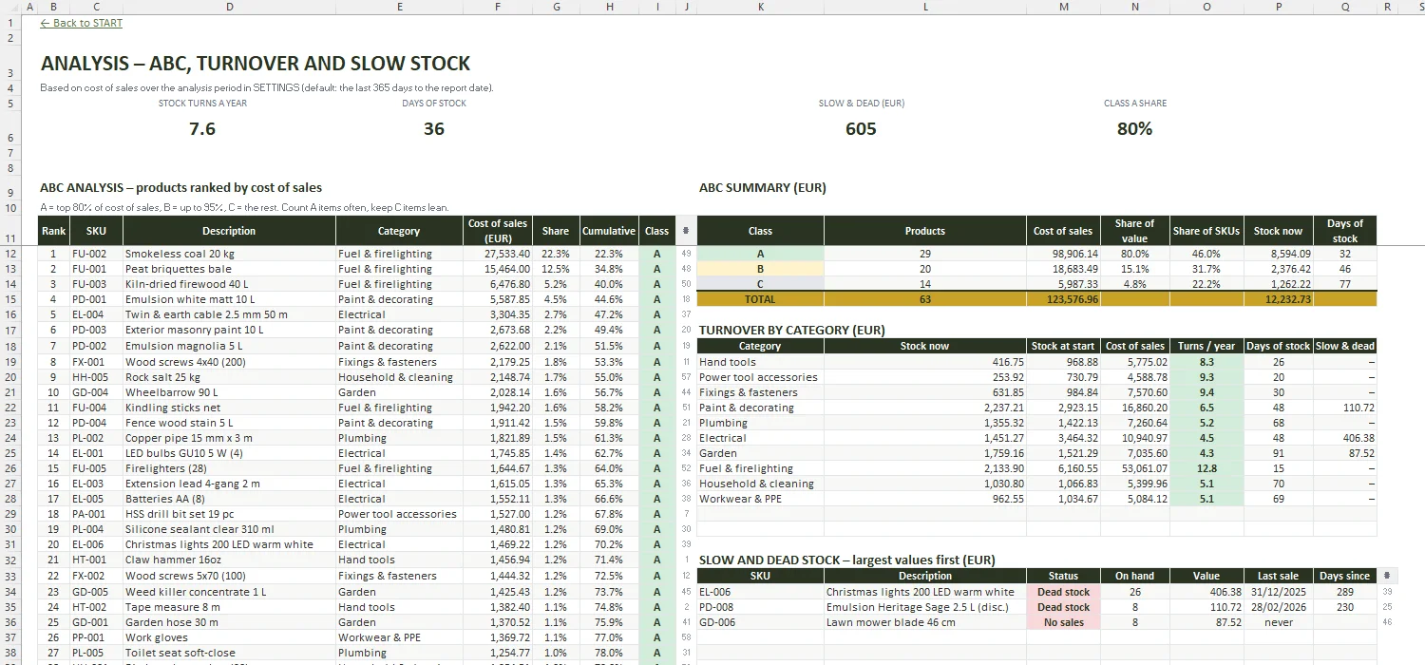
Task: Select the 406.38 value in the EL-006 row
Action: 1206,592
